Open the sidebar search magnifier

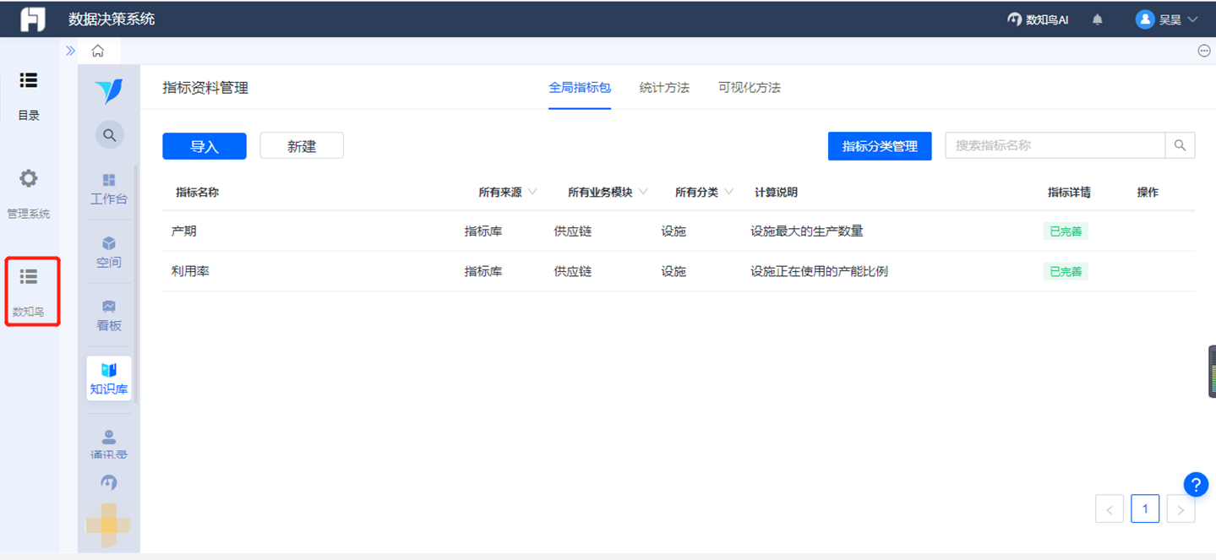click(109, 135)
